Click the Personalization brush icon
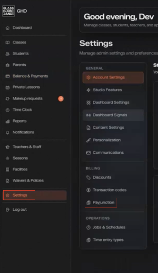Screen dimensions: 158x273 (x=88, y=140)
